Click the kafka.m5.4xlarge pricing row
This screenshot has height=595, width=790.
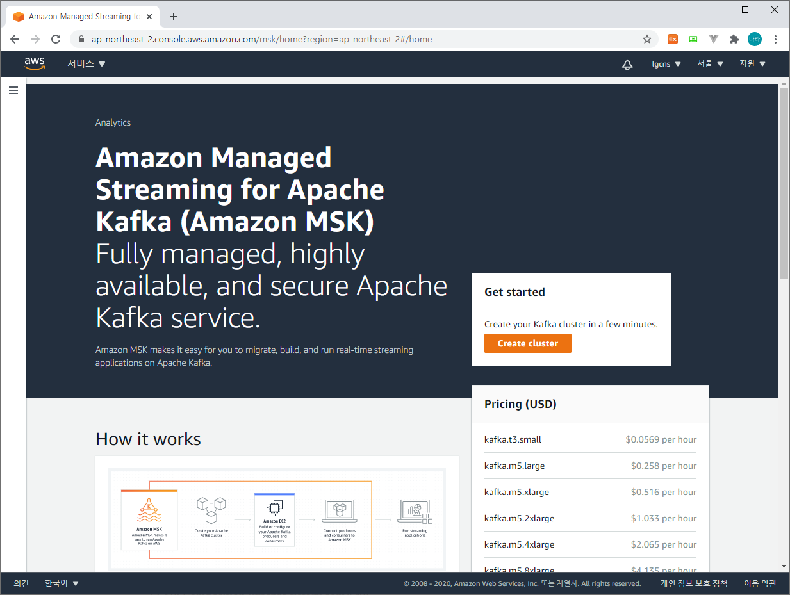pos(590,544)
